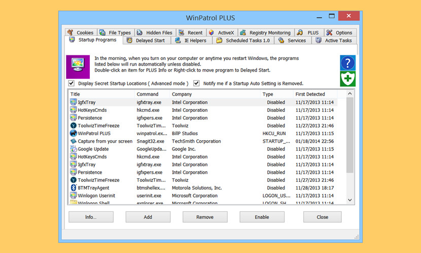421x253 pixels.
Task: Toggle Notify me if Startup Setting Removed
Action: click(196, 83)
